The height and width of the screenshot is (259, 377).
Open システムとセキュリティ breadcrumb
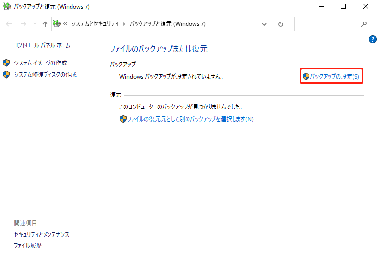point(94,24)
